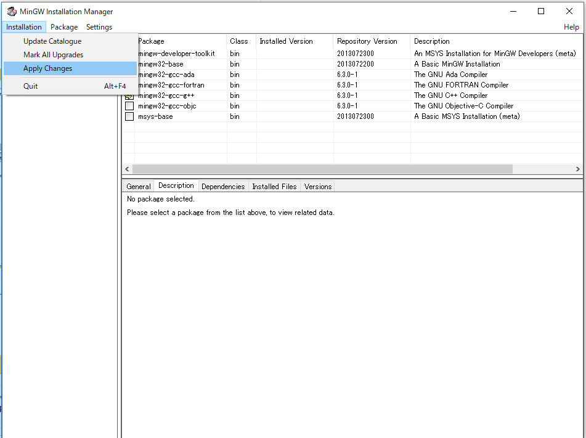
Task: Close the MinGW Installation Manager window
Action: 569,11
